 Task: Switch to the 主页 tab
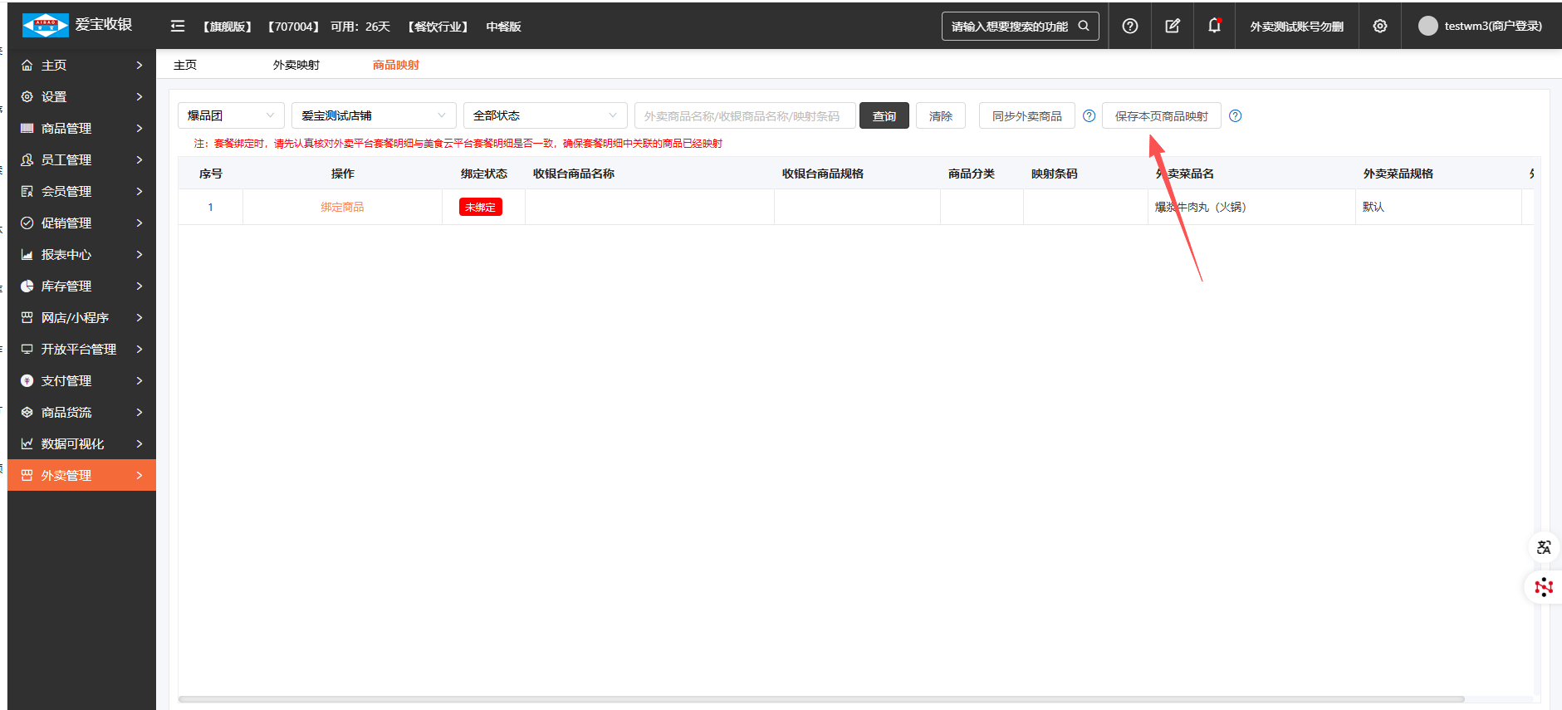click(185, 65)
